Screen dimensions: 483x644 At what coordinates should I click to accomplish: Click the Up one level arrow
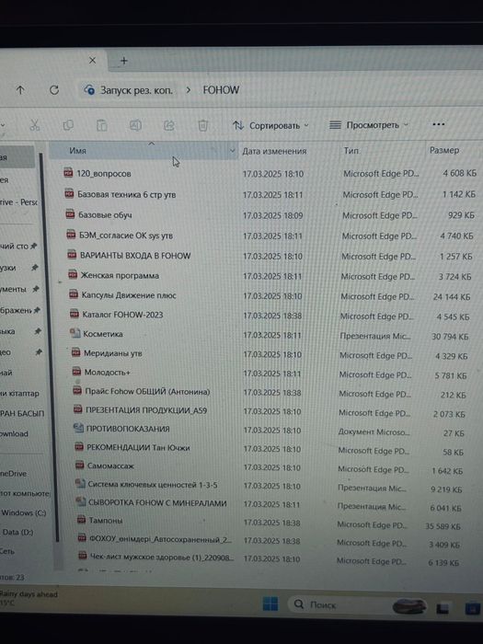(x=20, y=90)
